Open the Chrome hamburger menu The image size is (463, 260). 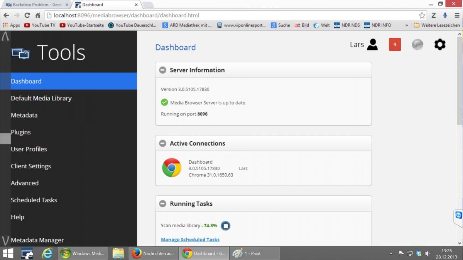[x=456, y=15]
